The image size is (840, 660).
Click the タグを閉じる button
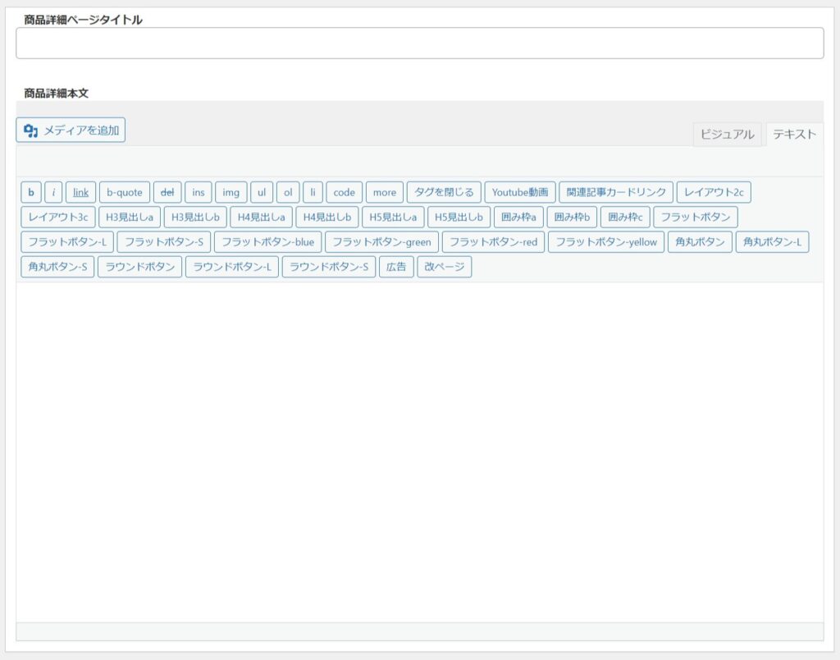tap(444, 192)
